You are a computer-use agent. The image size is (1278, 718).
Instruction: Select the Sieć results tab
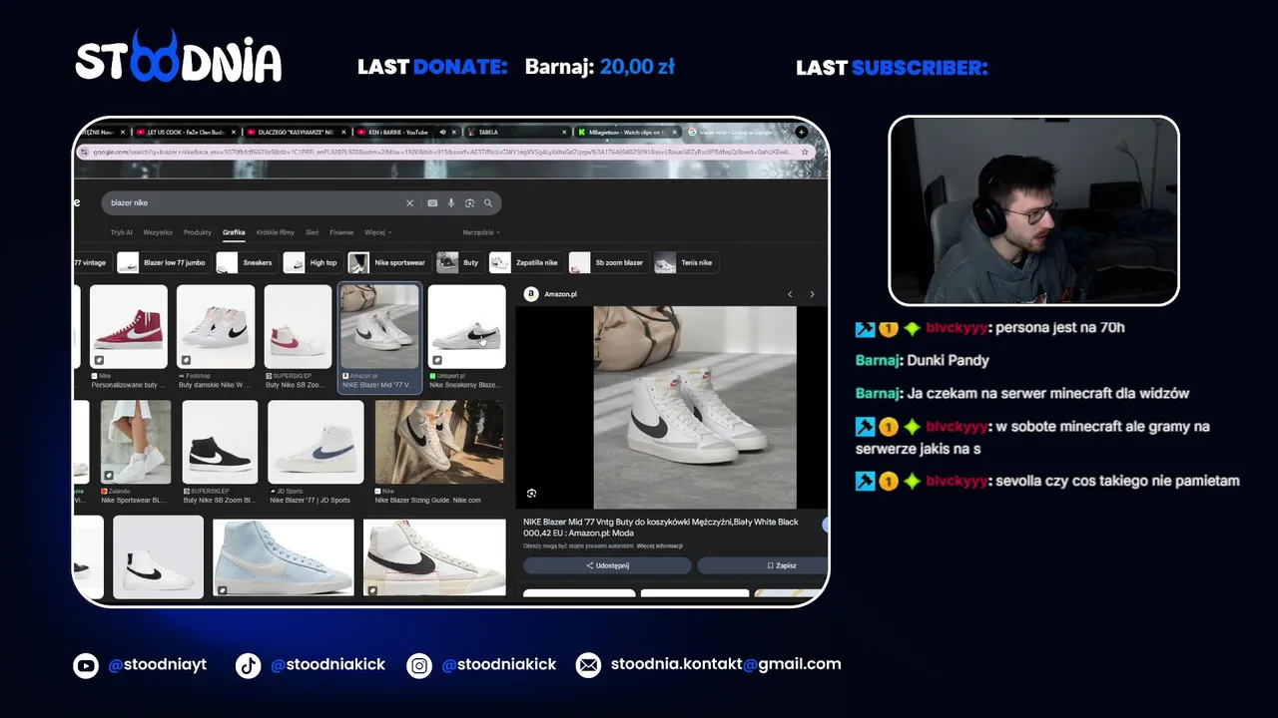[x=313, y=232]
